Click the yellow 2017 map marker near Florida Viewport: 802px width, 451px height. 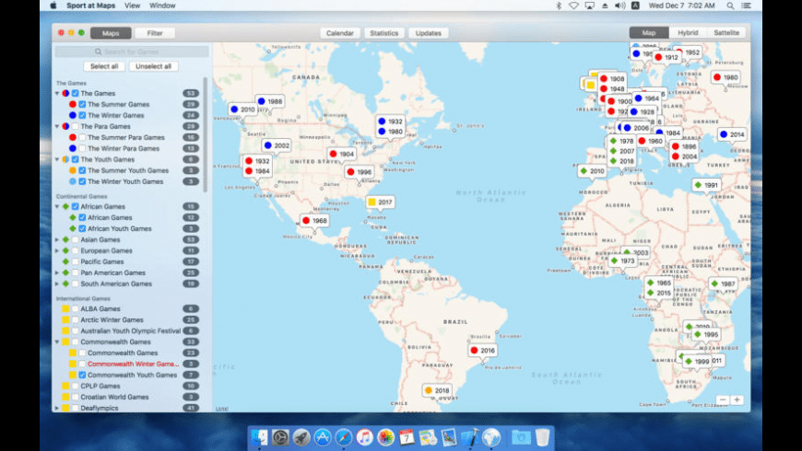[380, 202]
